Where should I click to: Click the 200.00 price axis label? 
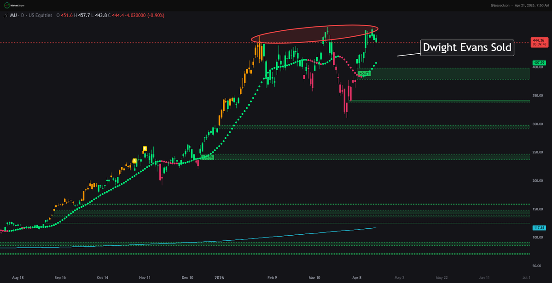pos(539,181)
